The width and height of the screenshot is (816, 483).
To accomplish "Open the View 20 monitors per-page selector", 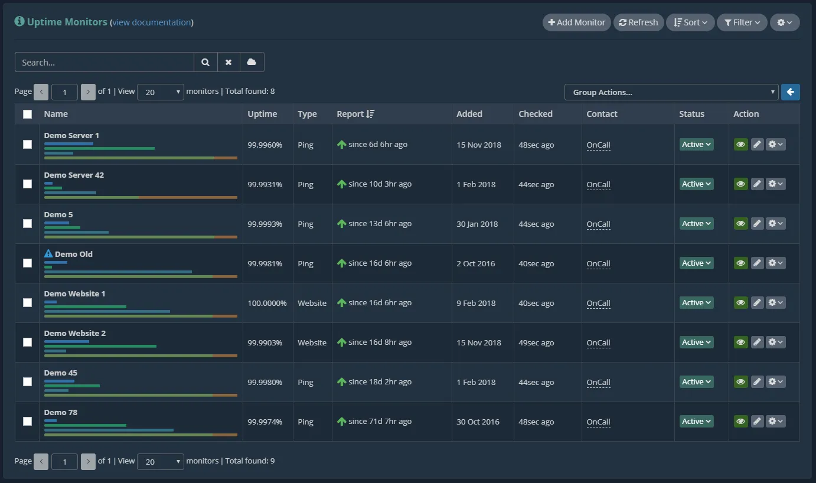I will click(x=160, y=92).
